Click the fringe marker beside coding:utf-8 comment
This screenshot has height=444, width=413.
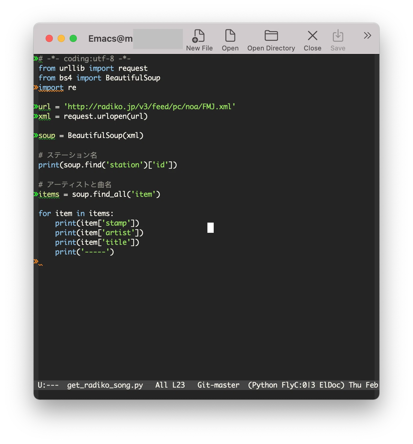click(36, 58)
